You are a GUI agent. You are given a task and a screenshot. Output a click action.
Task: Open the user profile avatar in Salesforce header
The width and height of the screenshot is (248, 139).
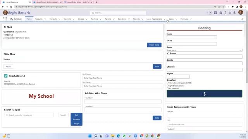click(241, 12)
